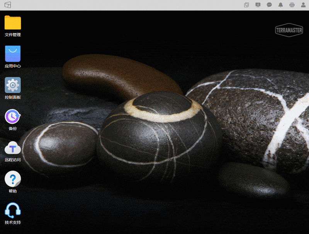Launch the 应用中心 app center icon
The height and width of the screenshot is (234, 309).
coord(13,54)
